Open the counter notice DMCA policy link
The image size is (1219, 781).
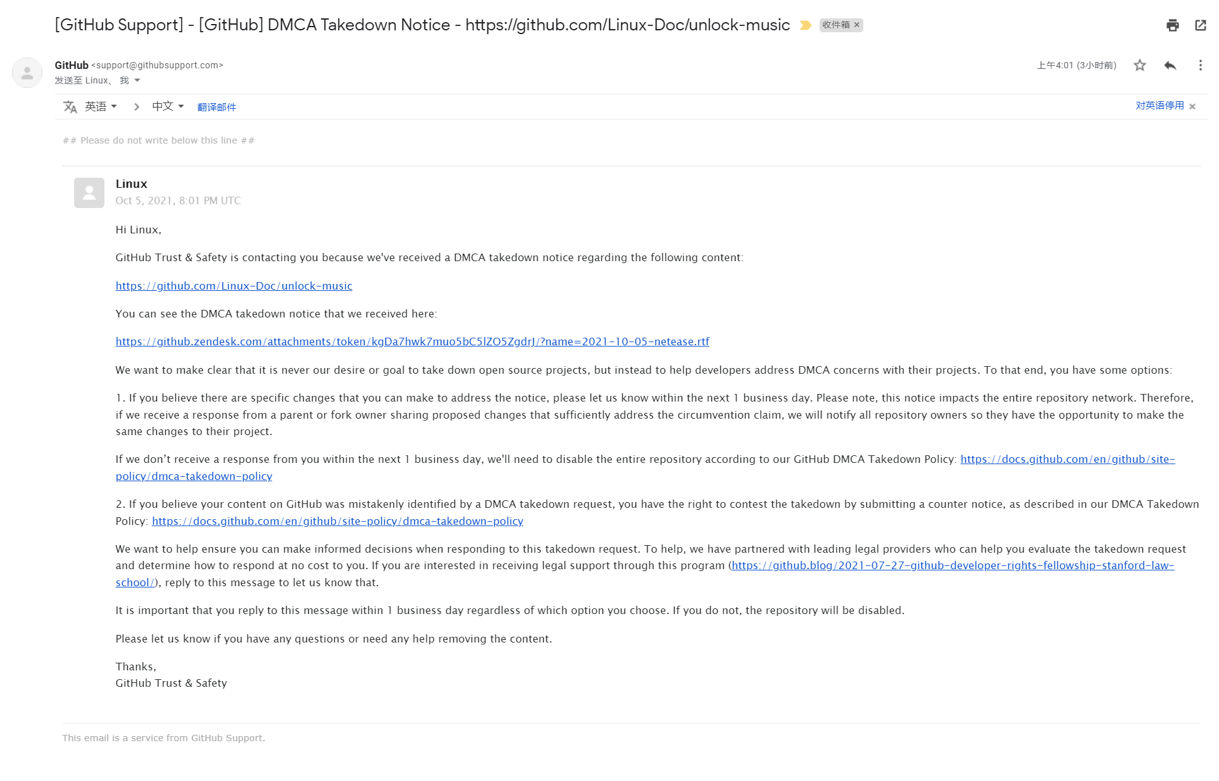pos(337,521)
